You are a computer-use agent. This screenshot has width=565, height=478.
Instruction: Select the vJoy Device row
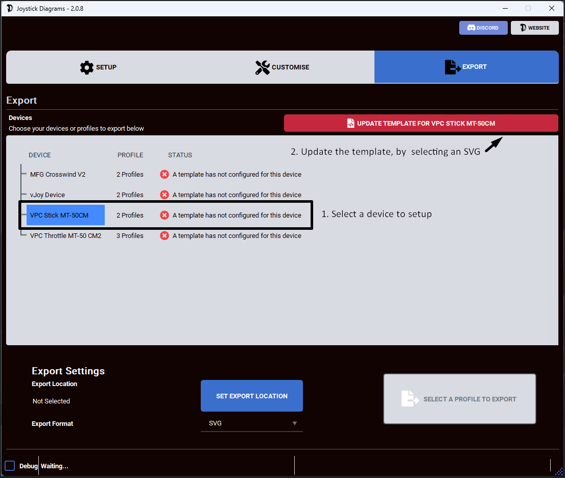(47, 195)
